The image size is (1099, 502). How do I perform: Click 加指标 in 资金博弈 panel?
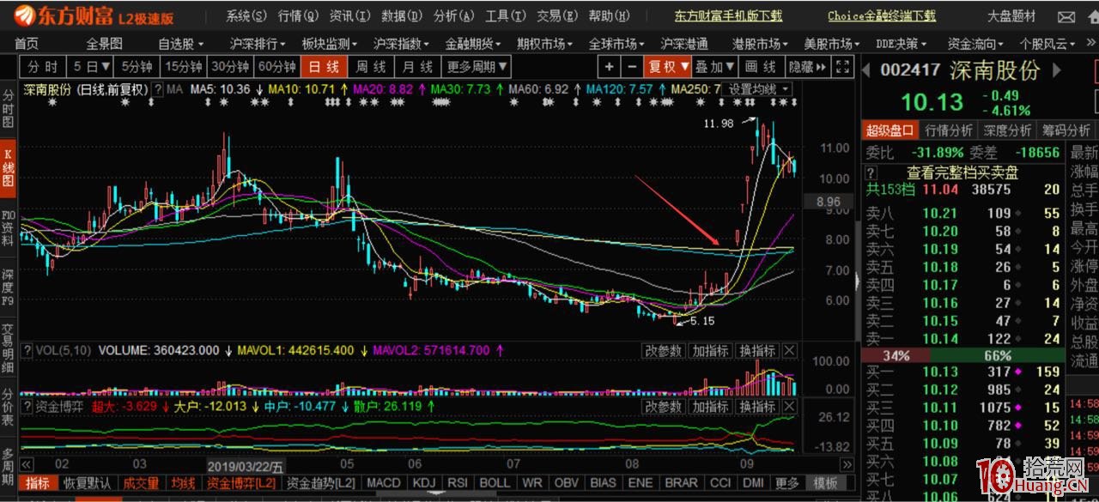pyautogui.click(x=710, y=407)
